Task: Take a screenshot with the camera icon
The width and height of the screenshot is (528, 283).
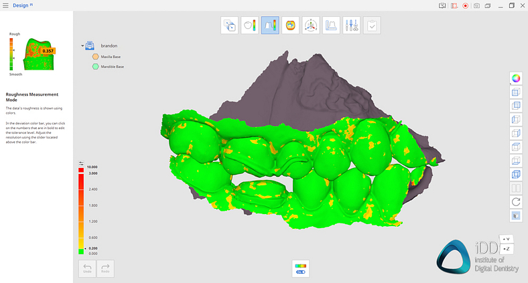Action: tap(476, 5)
